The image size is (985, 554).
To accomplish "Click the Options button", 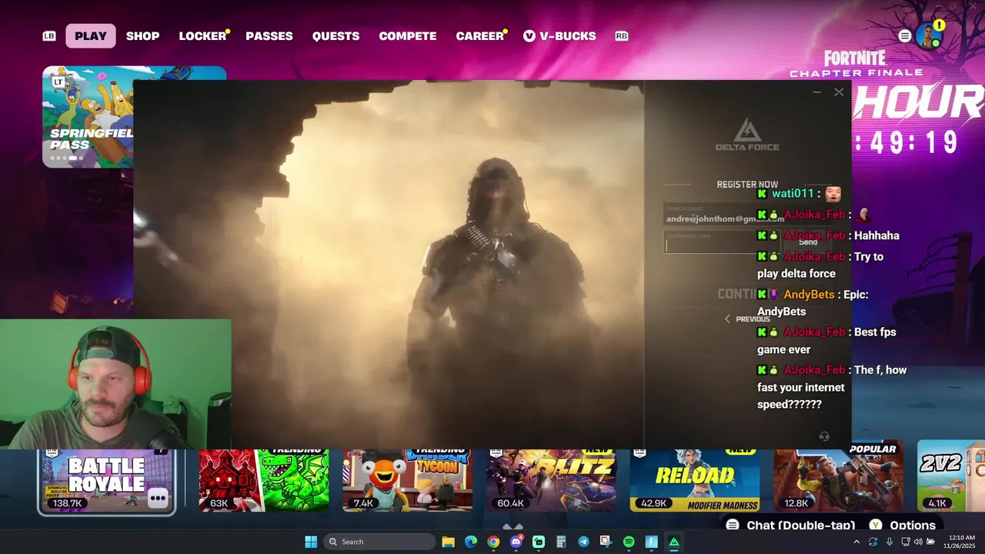I will click(903, 526).
